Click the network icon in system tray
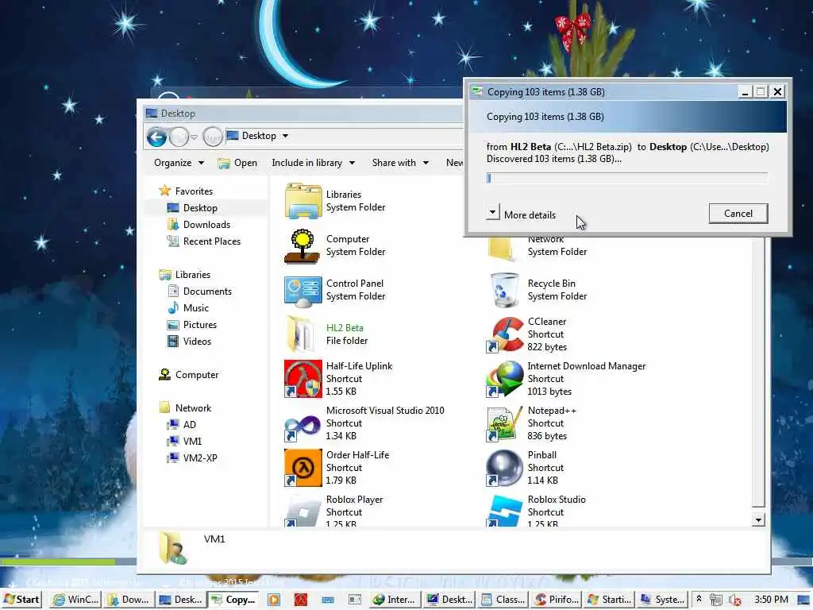This screenshot has width=813, height=610. [x=716, y=600]
